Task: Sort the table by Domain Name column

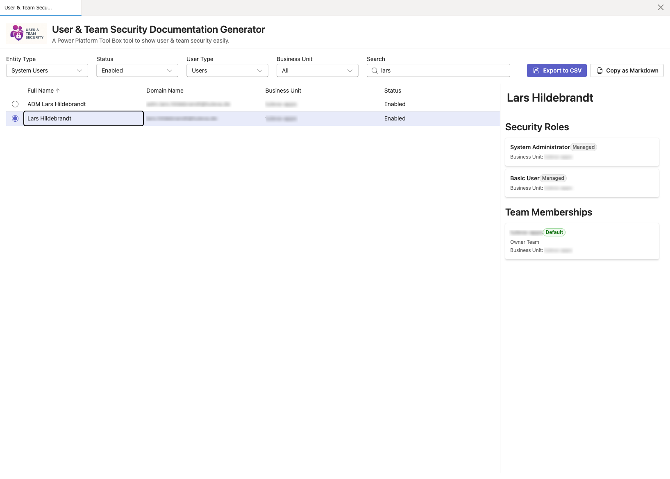Action: tap(165, 90)
